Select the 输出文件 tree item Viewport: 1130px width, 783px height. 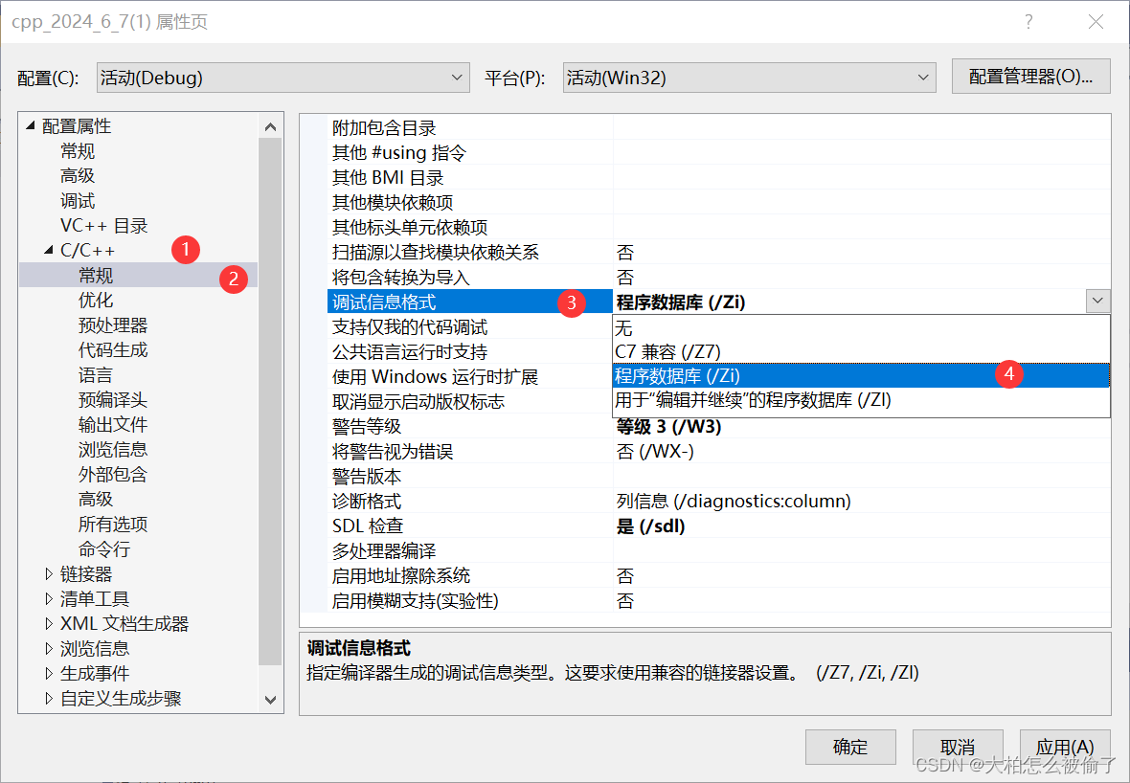click(x=112, y=424)
